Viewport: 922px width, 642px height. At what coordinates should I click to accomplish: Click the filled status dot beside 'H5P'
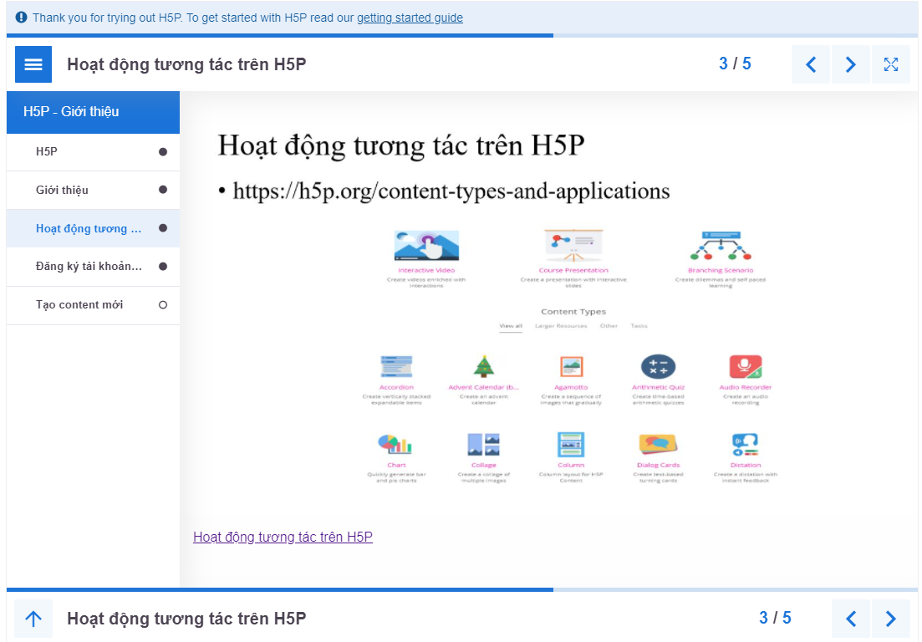[163, 151]
